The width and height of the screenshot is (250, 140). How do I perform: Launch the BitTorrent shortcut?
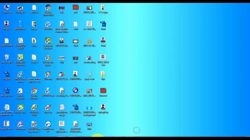pyautogui.click(x=20, y=125)
